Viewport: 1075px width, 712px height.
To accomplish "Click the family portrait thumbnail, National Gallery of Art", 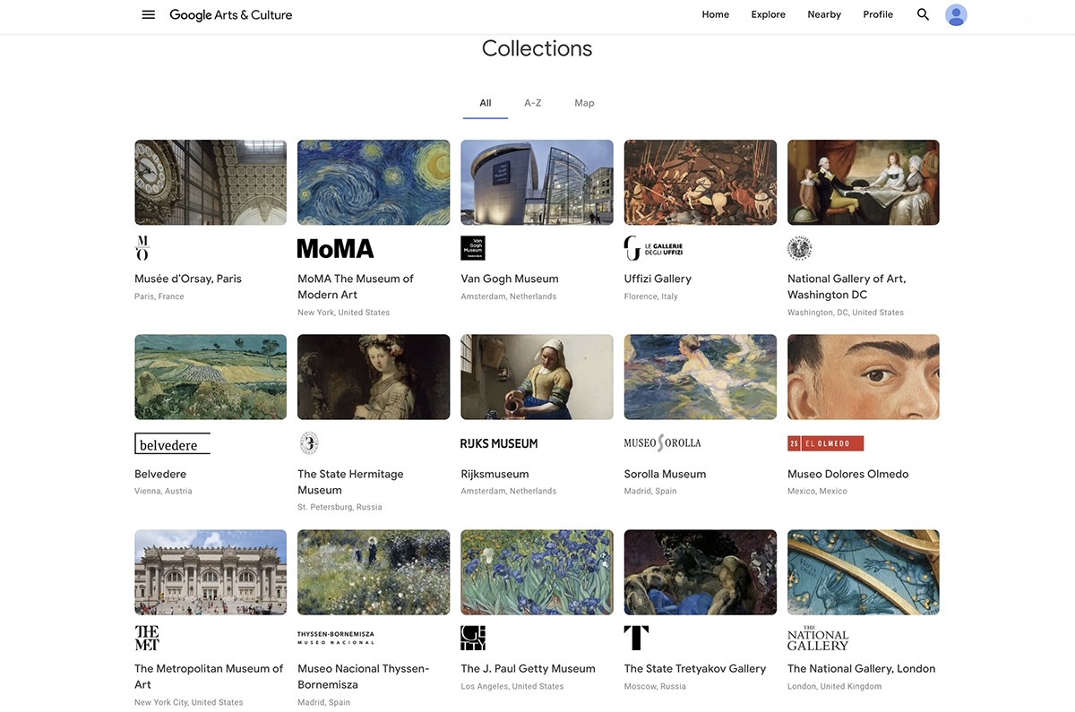I will (864, 182).
